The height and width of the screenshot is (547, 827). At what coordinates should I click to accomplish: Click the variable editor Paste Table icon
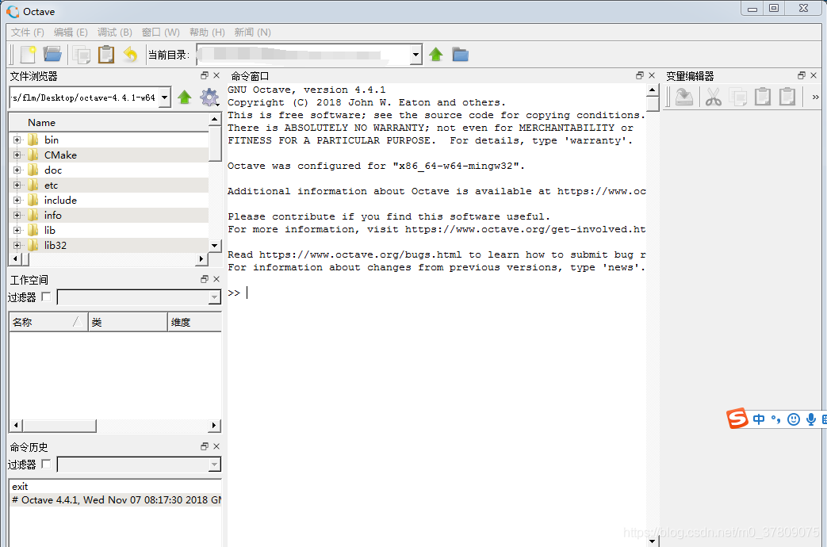[787, 97]
